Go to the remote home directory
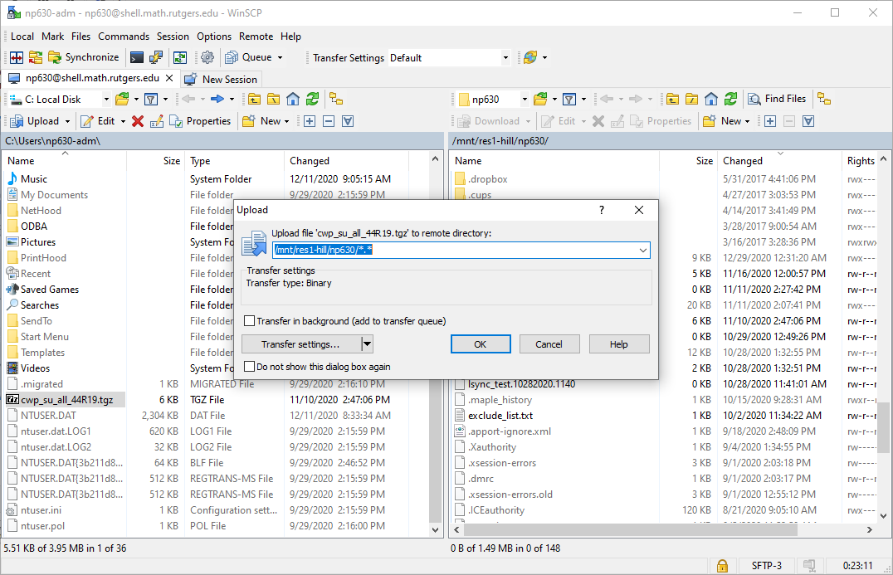893x575 pixels. 710,100
